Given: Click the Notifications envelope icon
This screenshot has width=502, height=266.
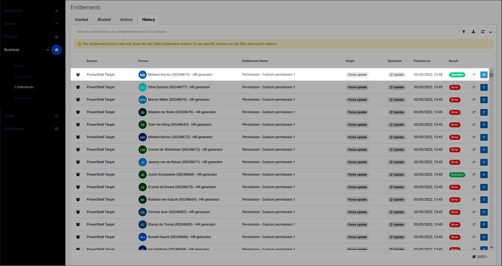Looking at the screenshot, I should tap(56, 129).
